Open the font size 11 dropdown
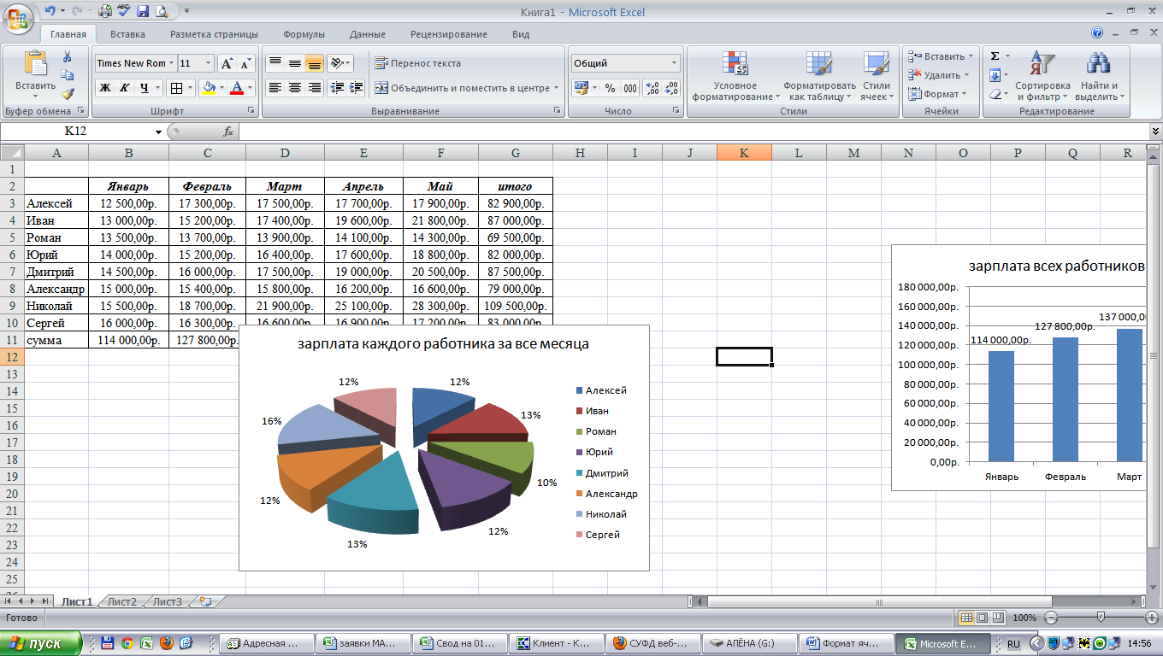Screen dimensions: 1163x656 coord(209,63)
